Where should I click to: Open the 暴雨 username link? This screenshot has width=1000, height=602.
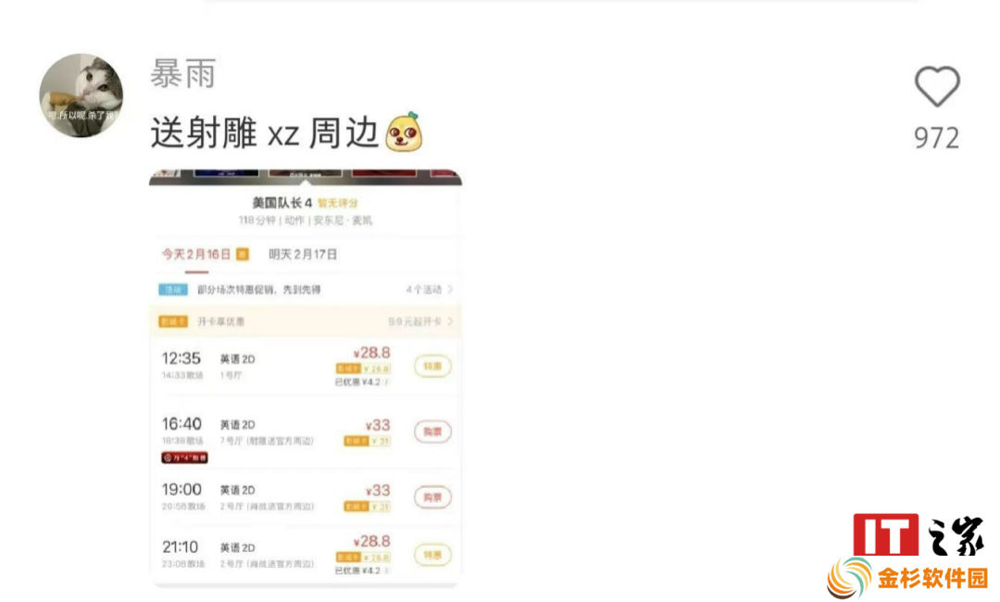pyautogui.click(x=183, y=73)
